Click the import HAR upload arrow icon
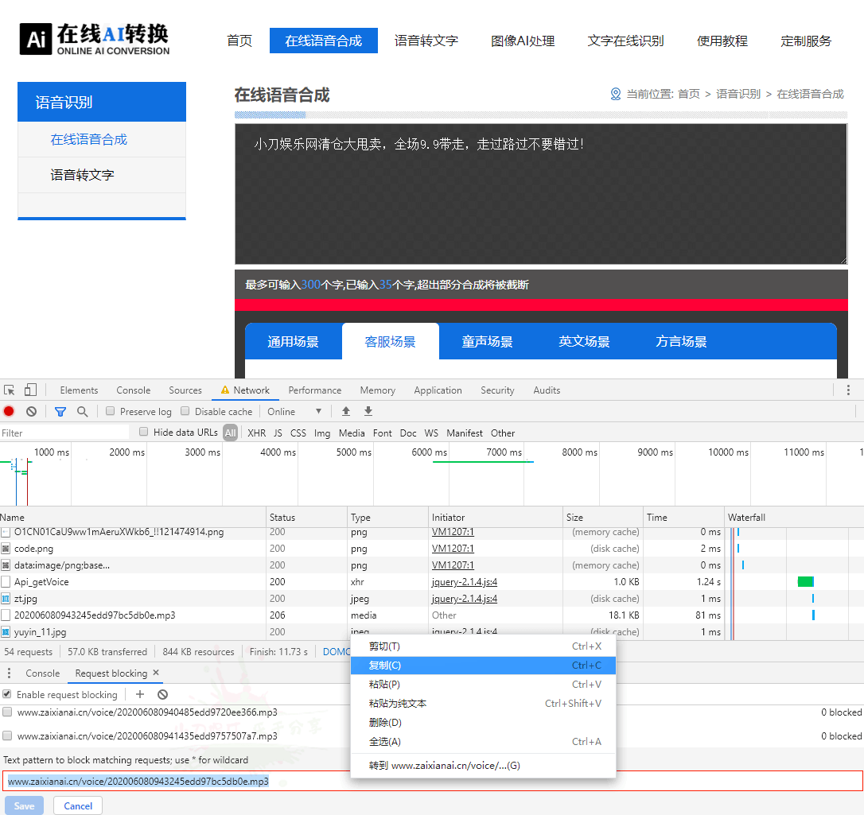The height and width of the screenshot is (815, 864). click(x=346, y=412)
